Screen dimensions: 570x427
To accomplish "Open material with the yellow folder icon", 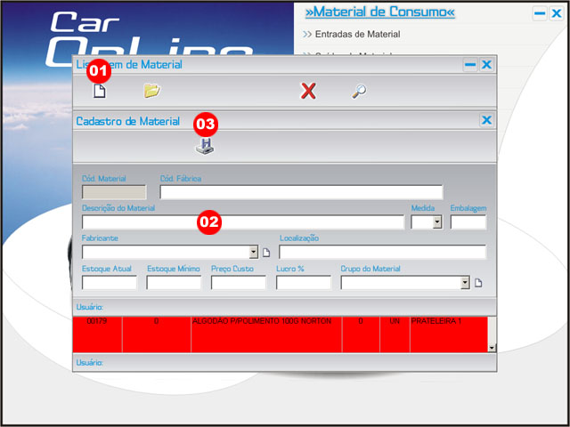I will coord(151,90).
